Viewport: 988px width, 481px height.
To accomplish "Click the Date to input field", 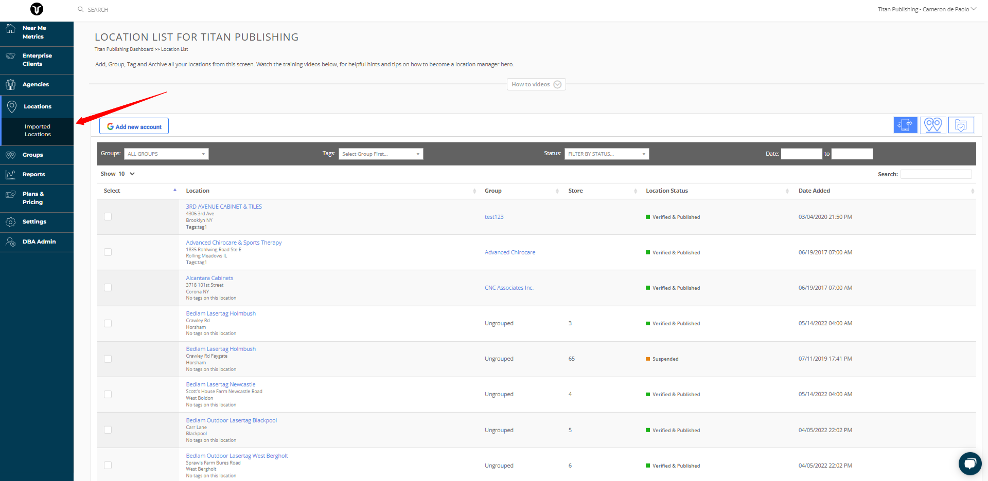I will tap(852, 154).
